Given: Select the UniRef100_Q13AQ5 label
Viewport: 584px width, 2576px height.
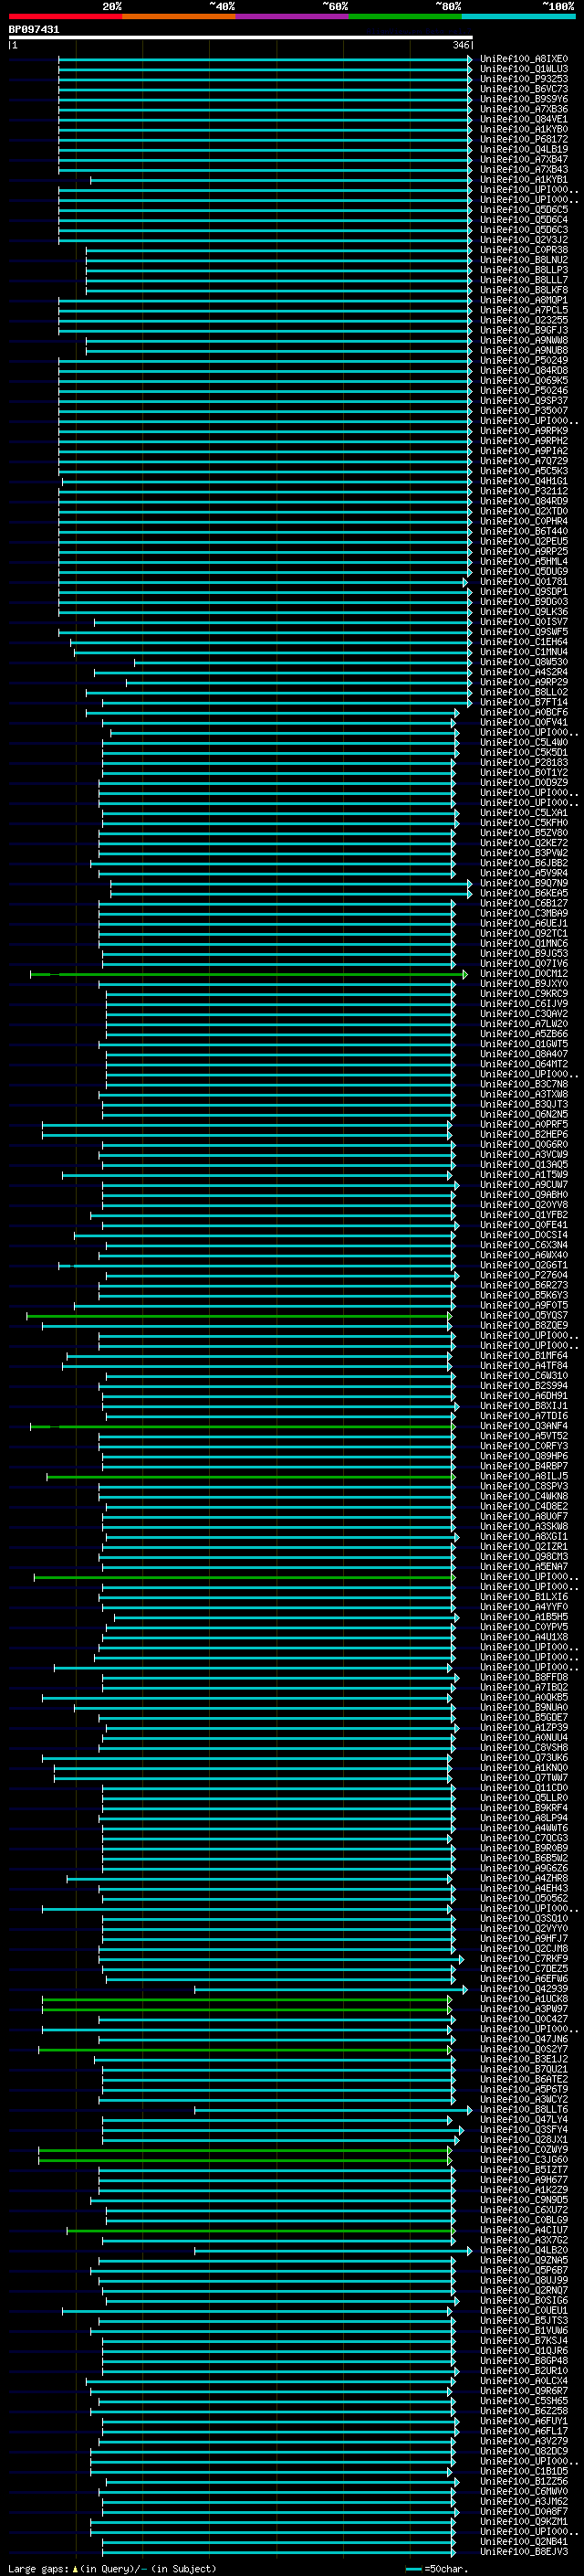Looking at the screenshot, I should click(523, 1164).
